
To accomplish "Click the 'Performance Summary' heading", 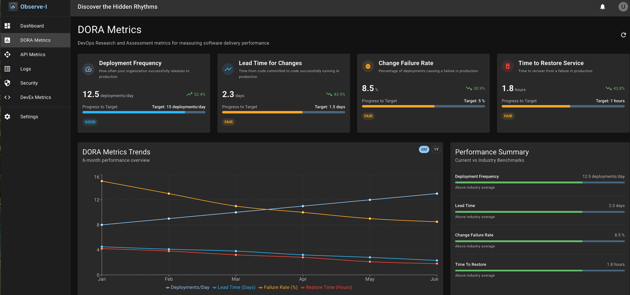I will point(492,152).
